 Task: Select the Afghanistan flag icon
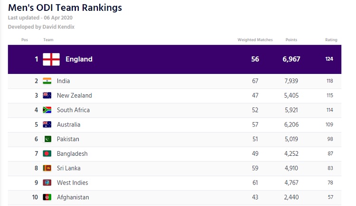click(x=47, y=197)
